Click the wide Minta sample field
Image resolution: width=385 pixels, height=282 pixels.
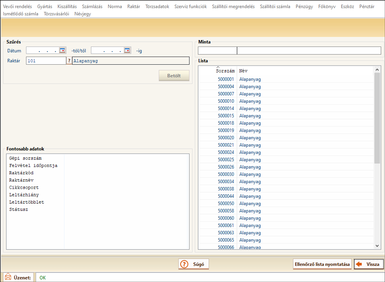[x=309, y=50]
